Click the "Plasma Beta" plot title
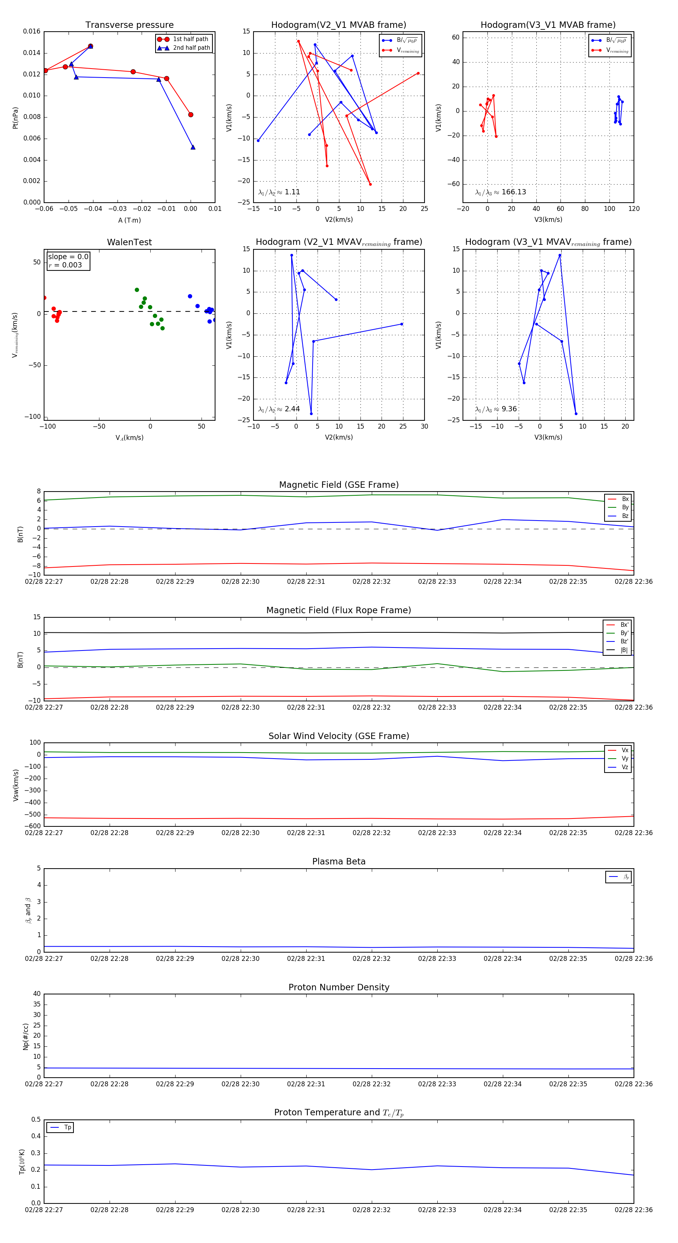 (339, 862)
